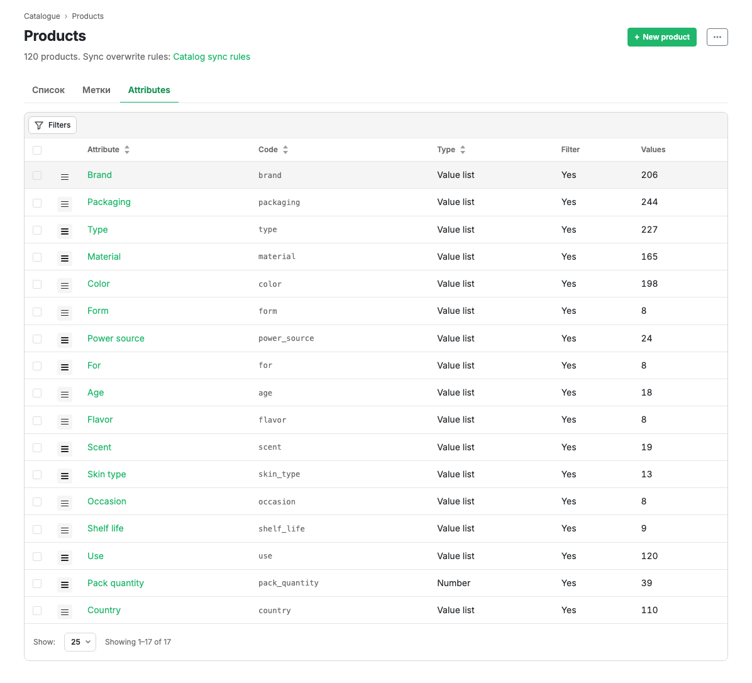Viewport: 752px width, 683px height.
Task: Check the Form row checkbox
Action: (x=37, y=312)
